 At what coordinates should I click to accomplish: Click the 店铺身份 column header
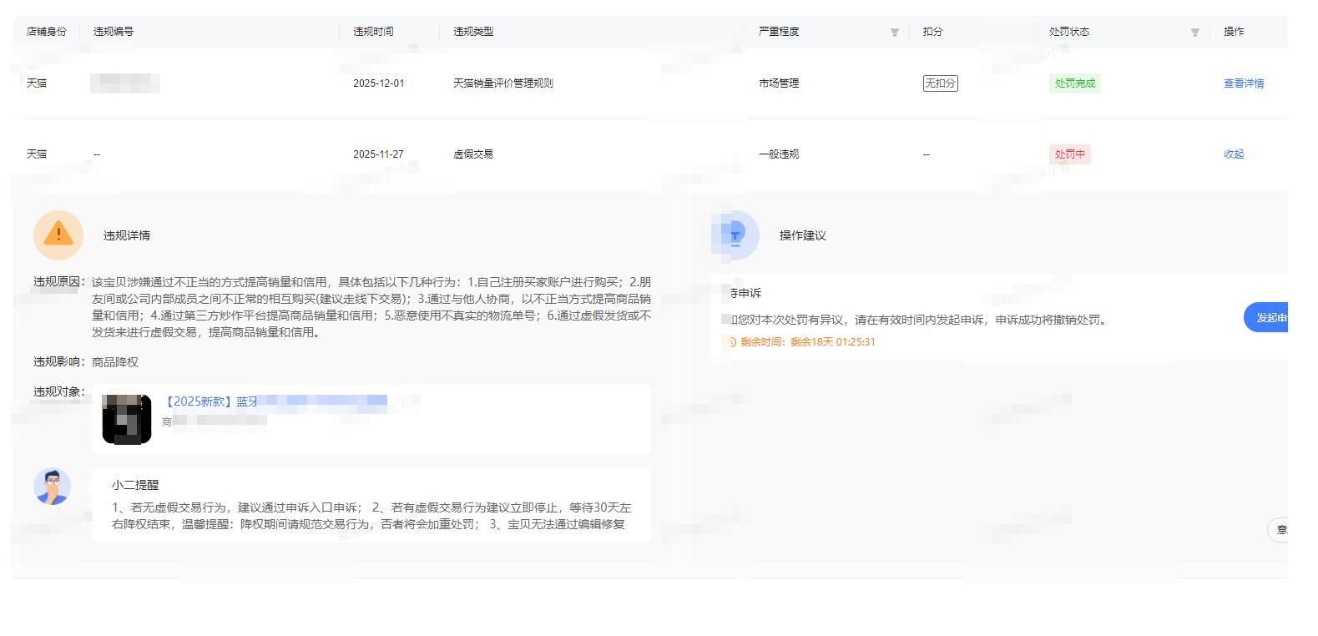tap(47, 32)
